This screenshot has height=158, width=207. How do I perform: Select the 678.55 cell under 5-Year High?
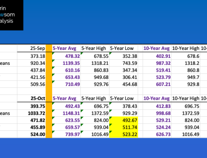tap(95, 56)
